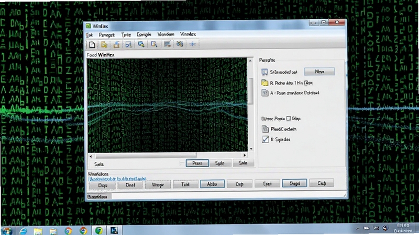Click the blue hyperlink under Wnerldoos
419x235 pixels.
click(117, 179)
